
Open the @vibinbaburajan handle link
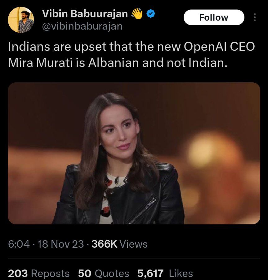click(82, 26)
